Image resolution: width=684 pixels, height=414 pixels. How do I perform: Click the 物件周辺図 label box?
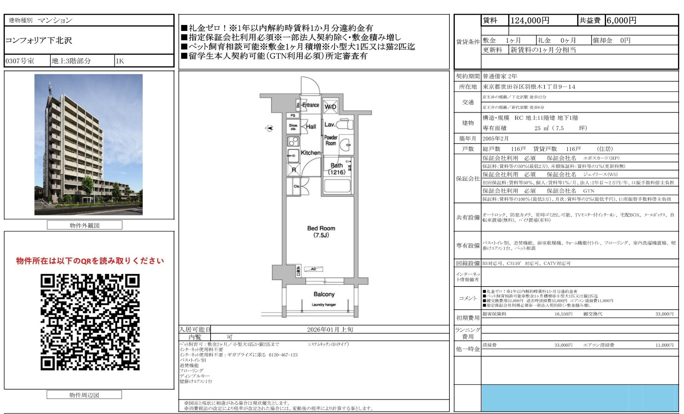84,395
